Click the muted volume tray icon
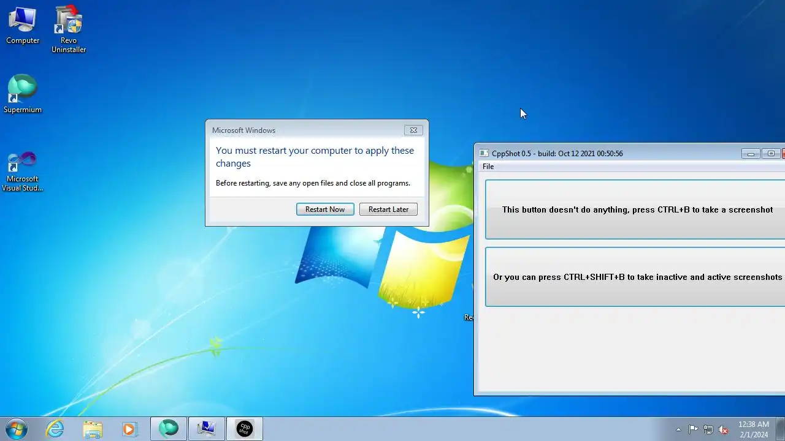Image resolution: width=785 pixels, height=441 pixels. 724,429
